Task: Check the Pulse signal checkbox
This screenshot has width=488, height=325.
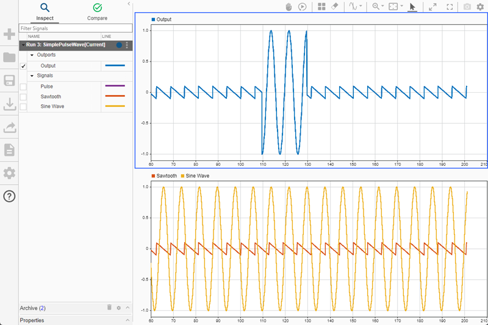Action: point(23,87)
